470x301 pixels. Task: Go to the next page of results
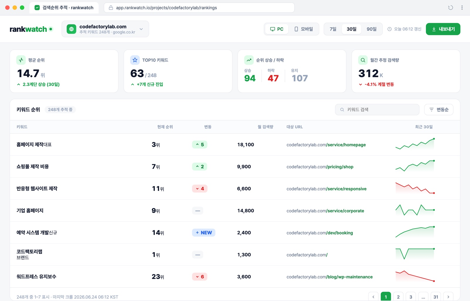click(x=448, y=297)
